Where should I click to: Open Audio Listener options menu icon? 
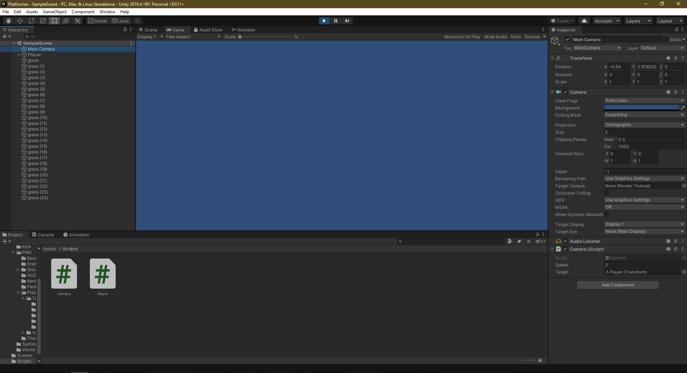tap(682, 241)
